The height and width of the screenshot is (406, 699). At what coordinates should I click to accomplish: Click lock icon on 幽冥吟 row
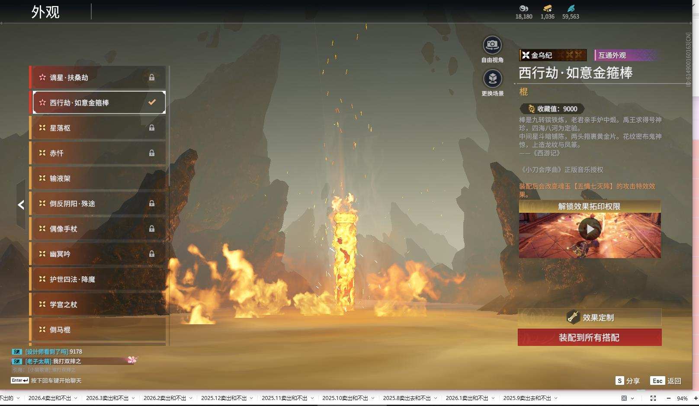[x=152, y=254]
